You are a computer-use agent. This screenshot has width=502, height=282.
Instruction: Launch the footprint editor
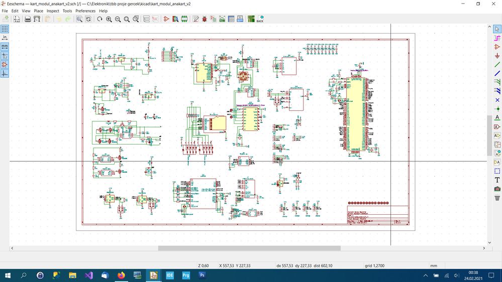[x=184, y=19]
